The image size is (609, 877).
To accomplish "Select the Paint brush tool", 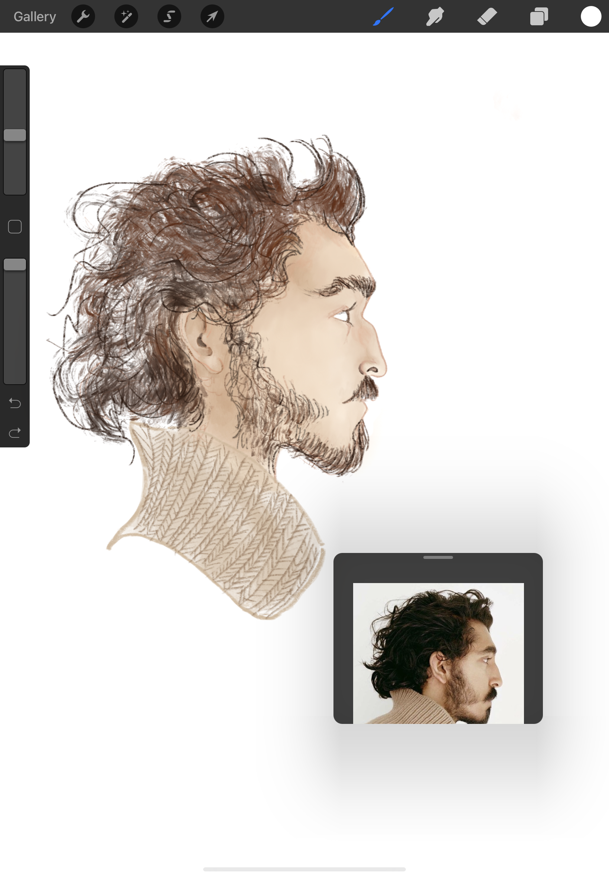I will click(x=382, y=16).
